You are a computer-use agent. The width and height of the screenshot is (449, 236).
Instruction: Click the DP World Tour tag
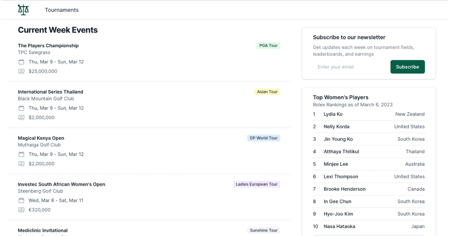click(264, 138)
